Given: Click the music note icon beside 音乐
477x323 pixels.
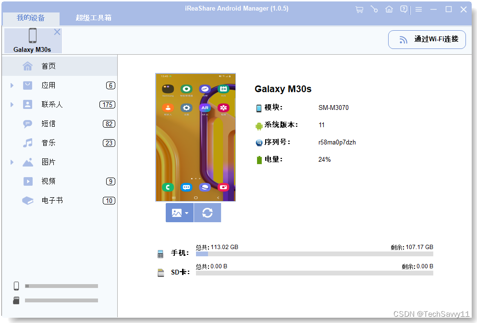Looking at the screenshot, I should [x=28, y=143].
